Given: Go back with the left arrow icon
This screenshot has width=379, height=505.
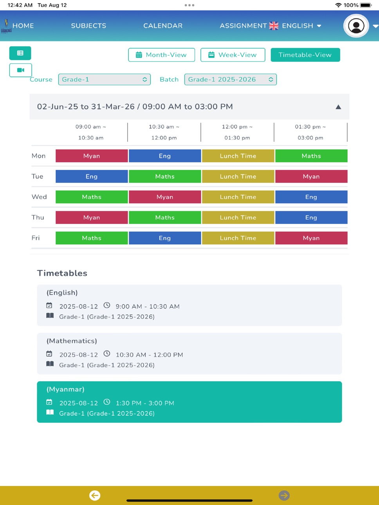Looking at the screenshot, I should pos(95,495).
